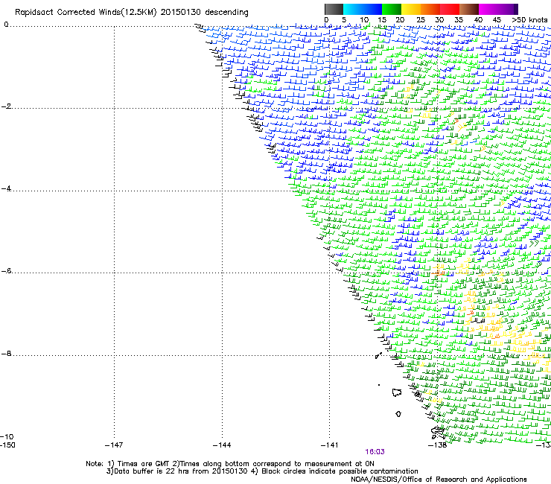This screenshot has height=484, width=551.
Task: Click the word 'descending' in the title
Action: pyautogui.click(x=226, y=13)
